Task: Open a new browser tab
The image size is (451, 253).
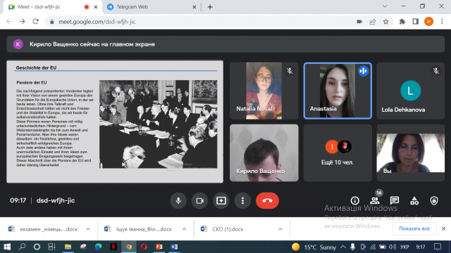Action: coord(210,7)
